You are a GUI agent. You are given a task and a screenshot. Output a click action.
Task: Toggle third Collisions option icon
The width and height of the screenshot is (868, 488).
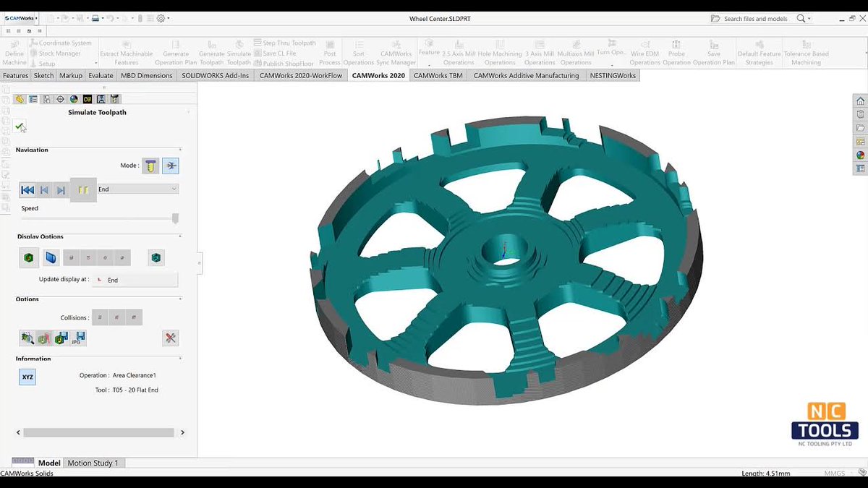pyautogui.click(x=134, y=317)
